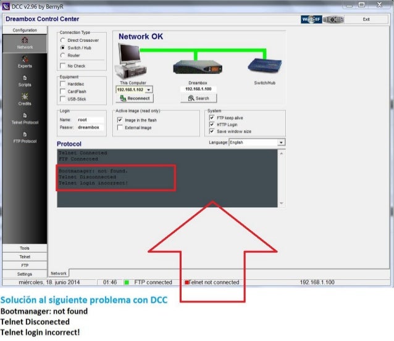
Task: Select Direct Crossover connection type
Action: coord(63,40)
